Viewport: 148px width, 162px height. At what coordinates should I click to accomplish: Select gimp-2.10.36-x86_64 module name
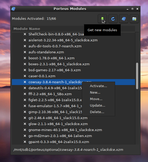(55, 112)
